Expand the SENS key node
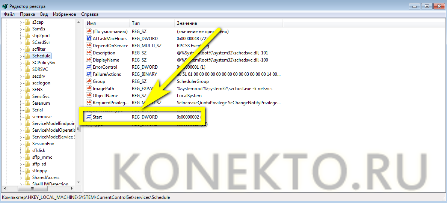The height and width of the screenshot is (203, 447). coord(21,90)
